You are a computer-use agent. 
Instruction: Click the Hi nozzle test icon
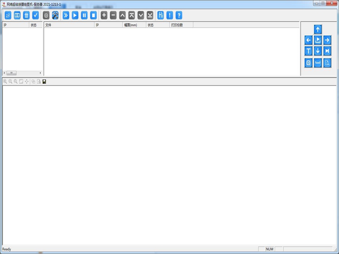[x=161, y=15]
